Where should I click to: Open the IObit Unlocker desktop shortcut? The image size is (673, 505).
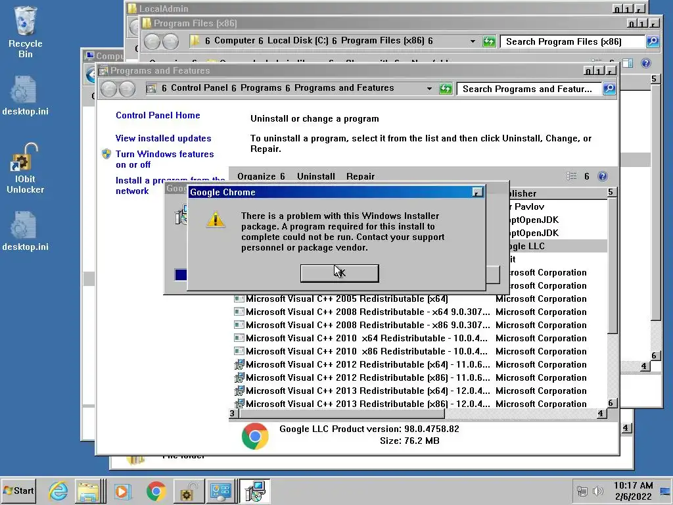tap(25, 168)
